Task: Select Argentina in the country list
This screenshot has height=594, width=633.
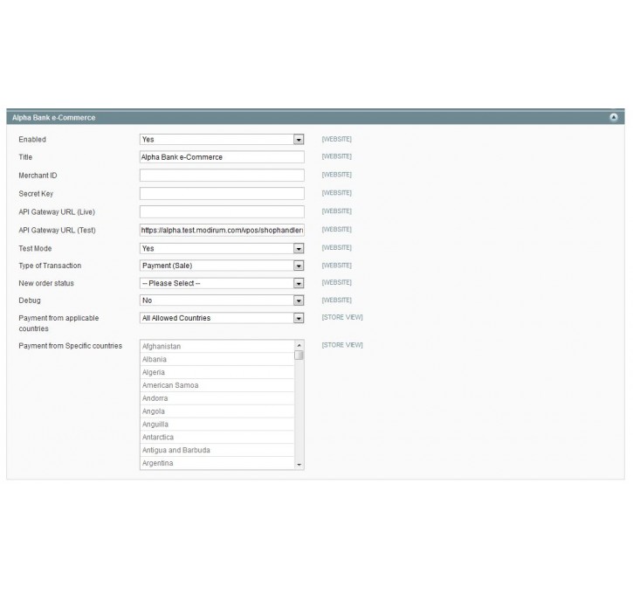Action: (x=217, y=463)
